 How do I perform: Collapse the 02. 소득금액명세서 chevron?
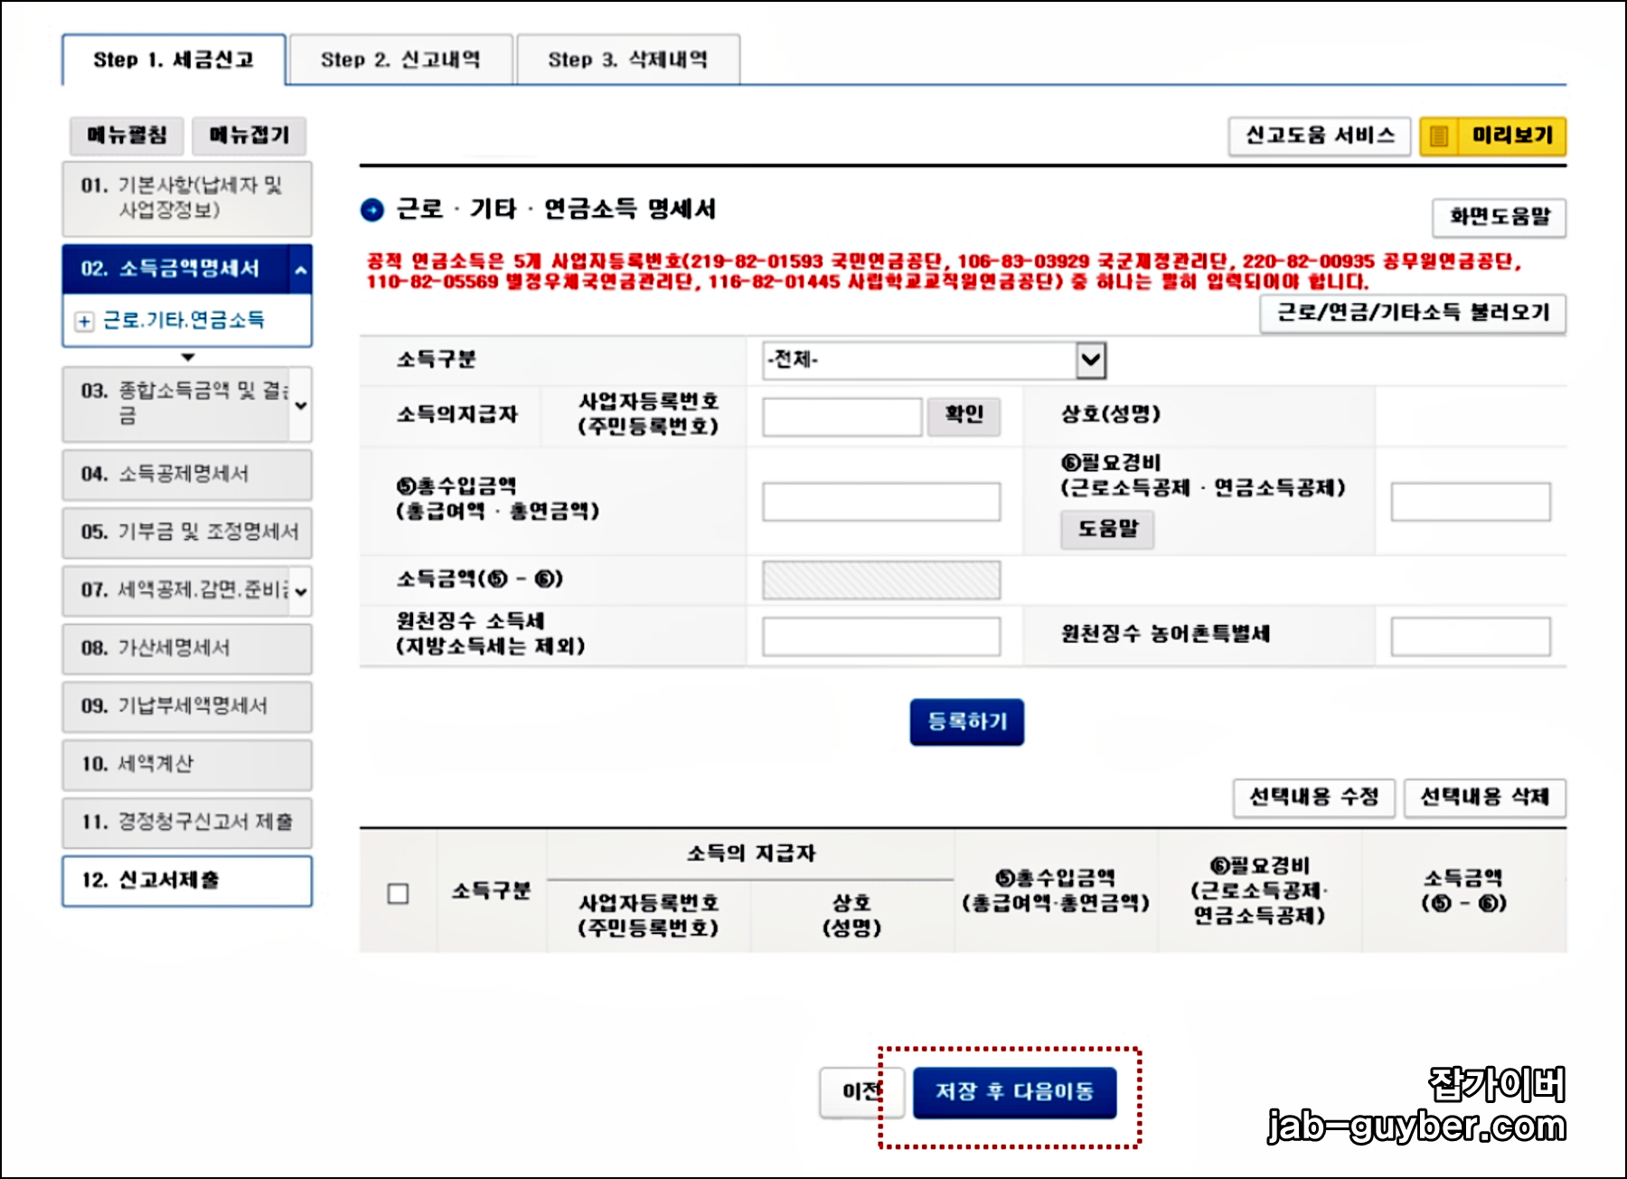coord(301,269)
